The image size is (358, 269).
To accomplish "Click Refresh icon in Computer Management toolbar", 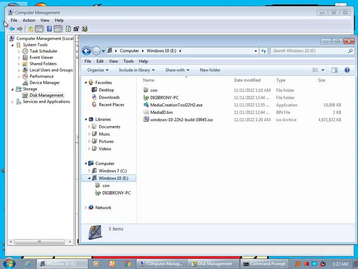I will (x=68, y=29).
